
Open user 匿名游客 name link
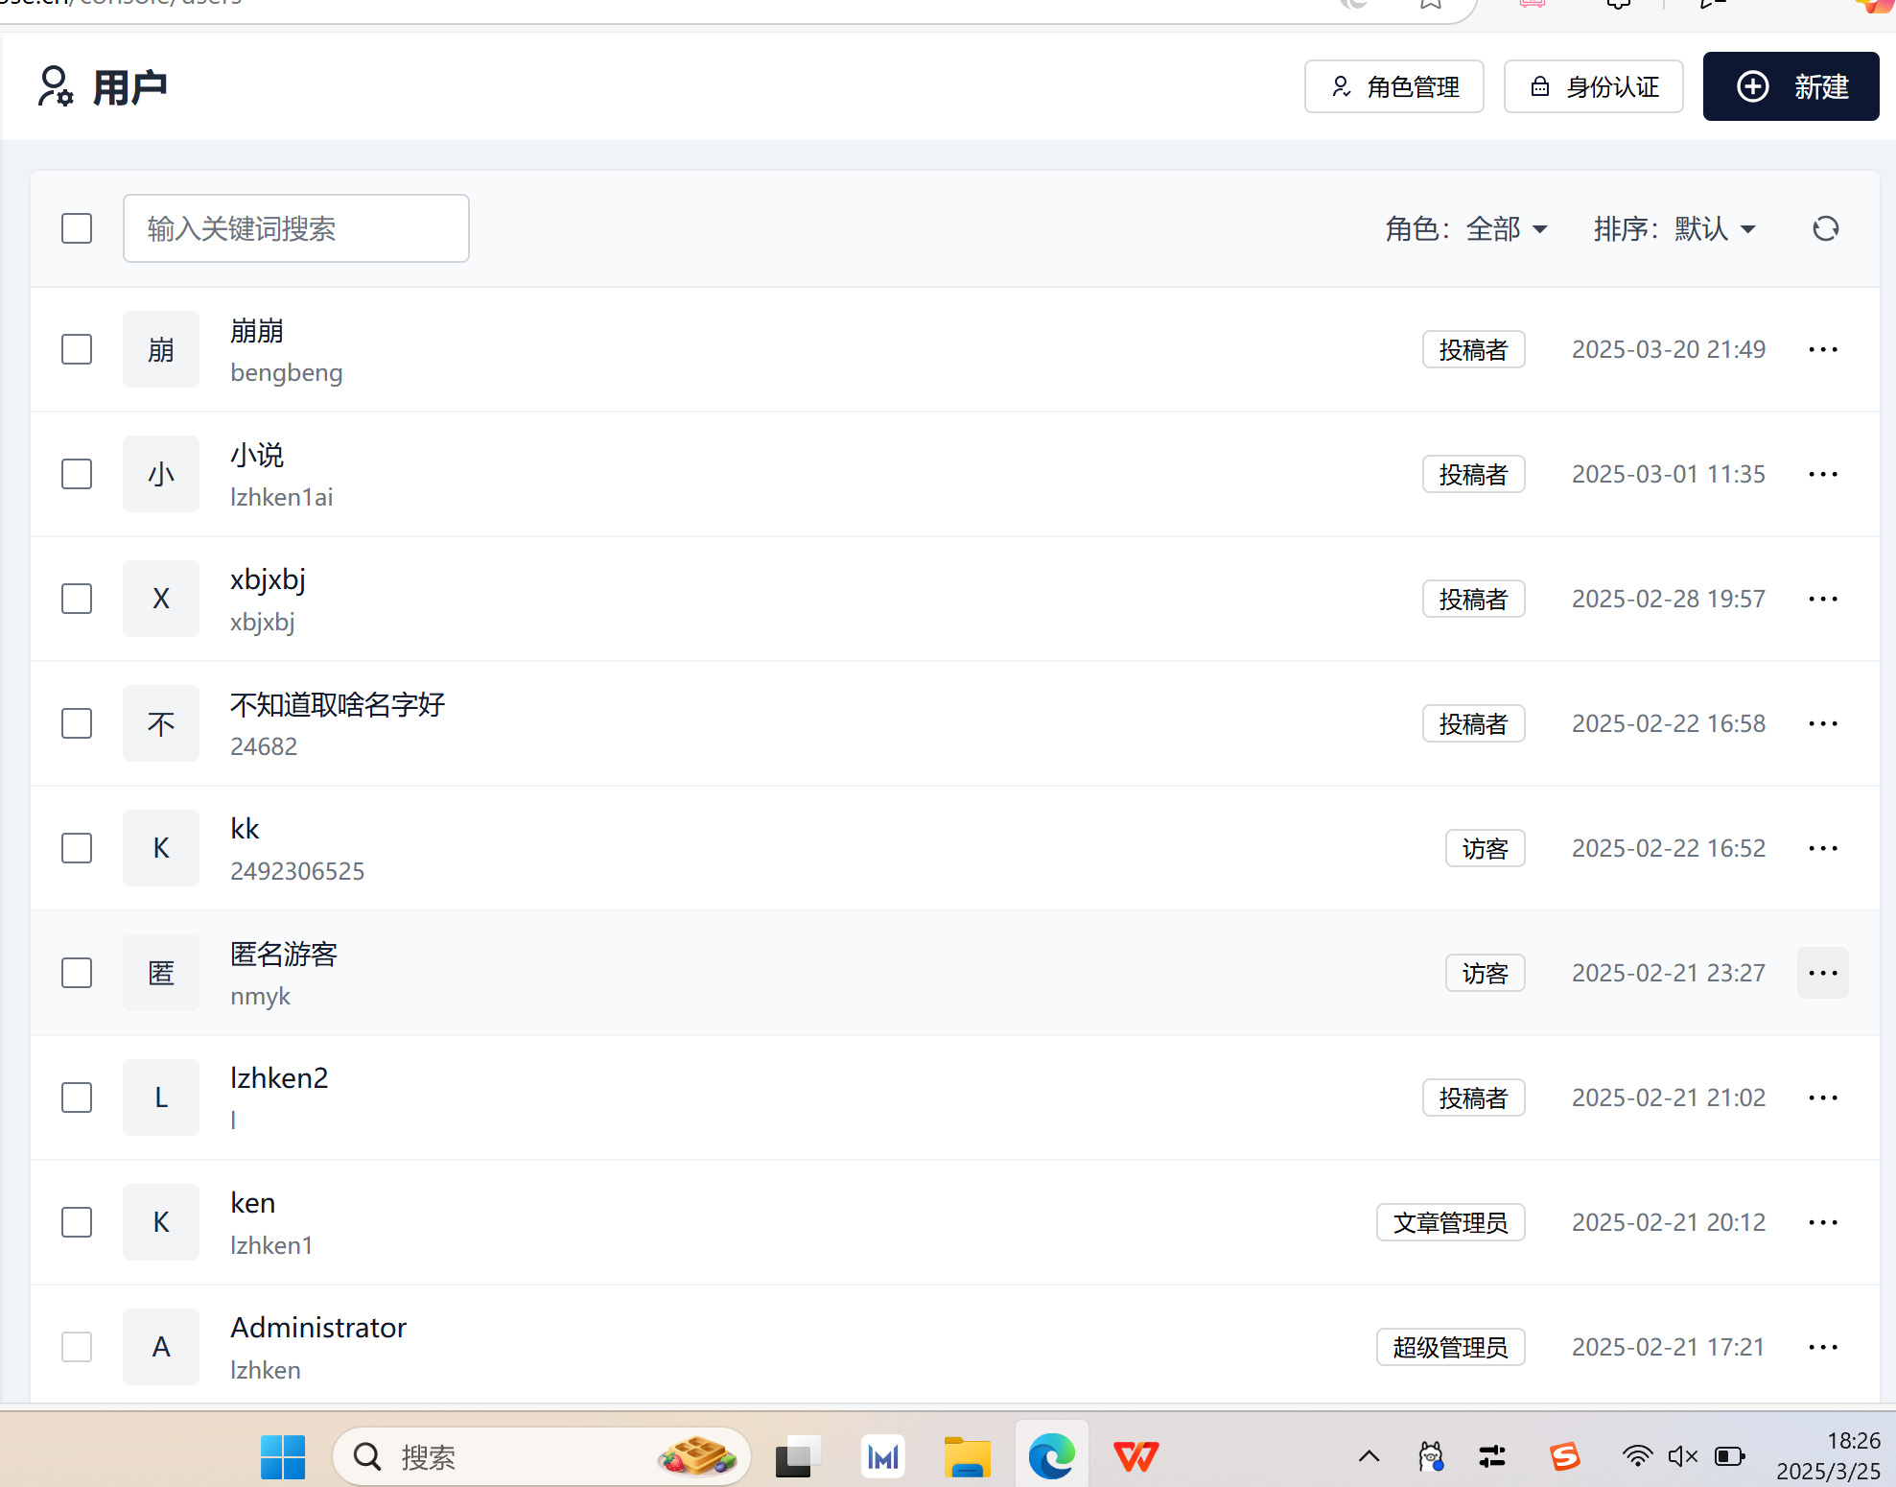coord(284,955)
